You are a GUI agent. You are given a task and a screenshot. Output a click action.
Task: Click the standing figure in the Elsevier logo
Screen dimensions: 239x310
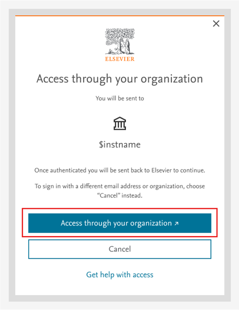tap(128, 45)
